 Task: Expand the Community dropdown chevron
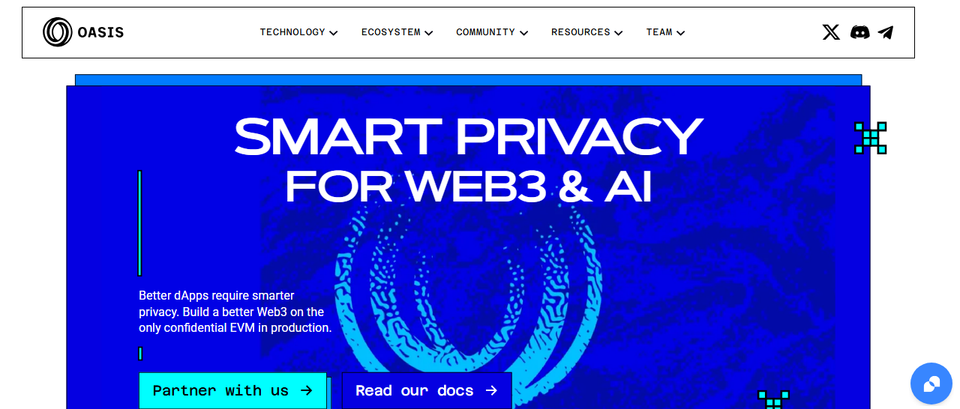click(x=523, y=33)
